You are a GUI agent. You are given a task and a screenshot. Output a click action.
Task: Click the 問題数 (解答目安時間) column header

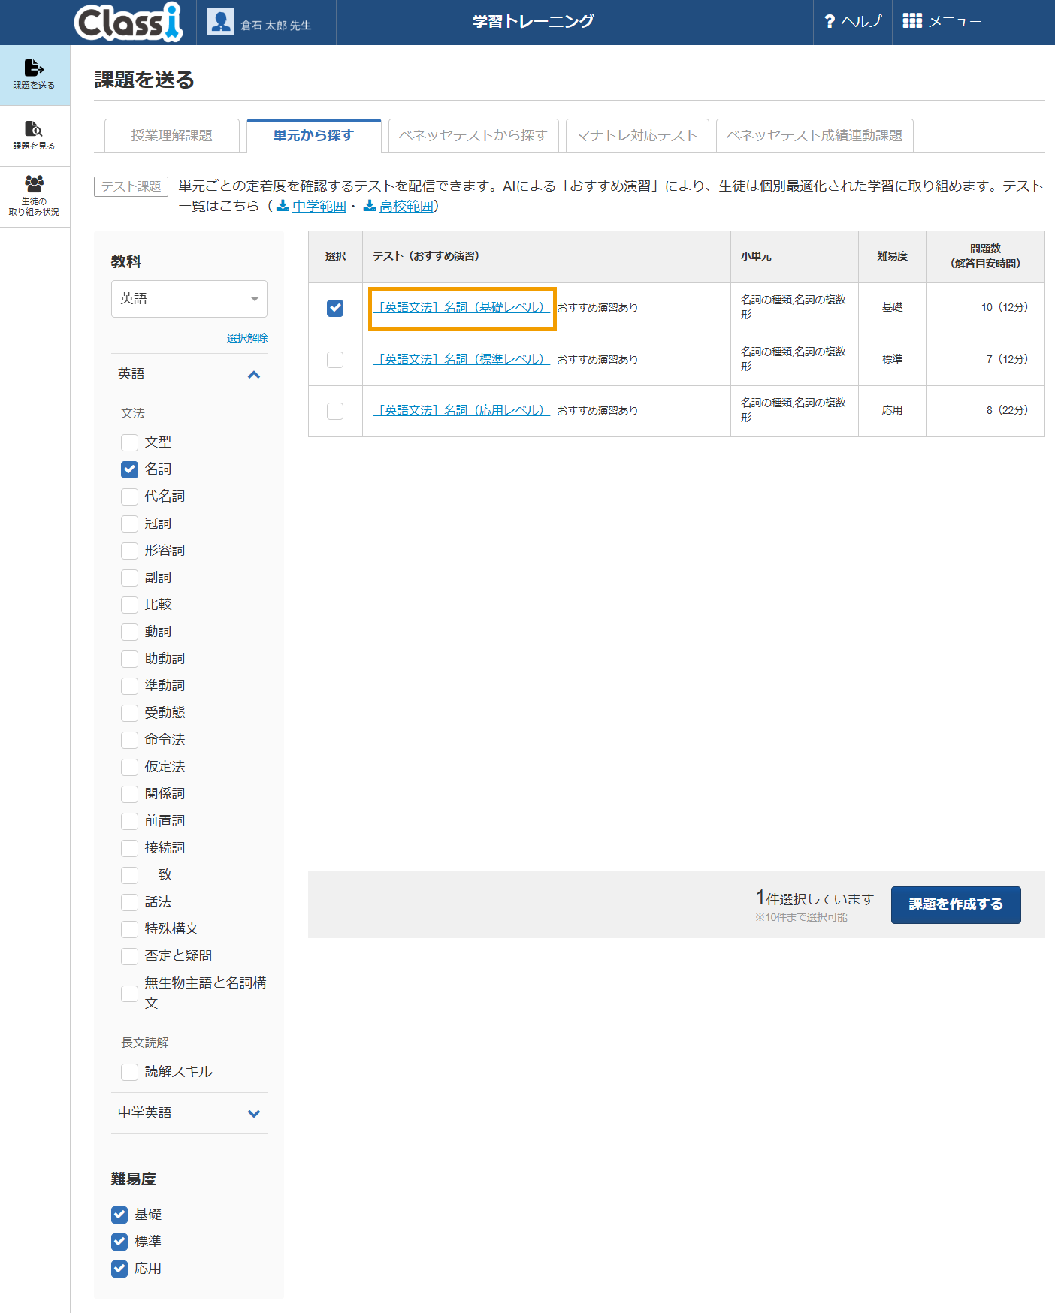coord(985,256)
